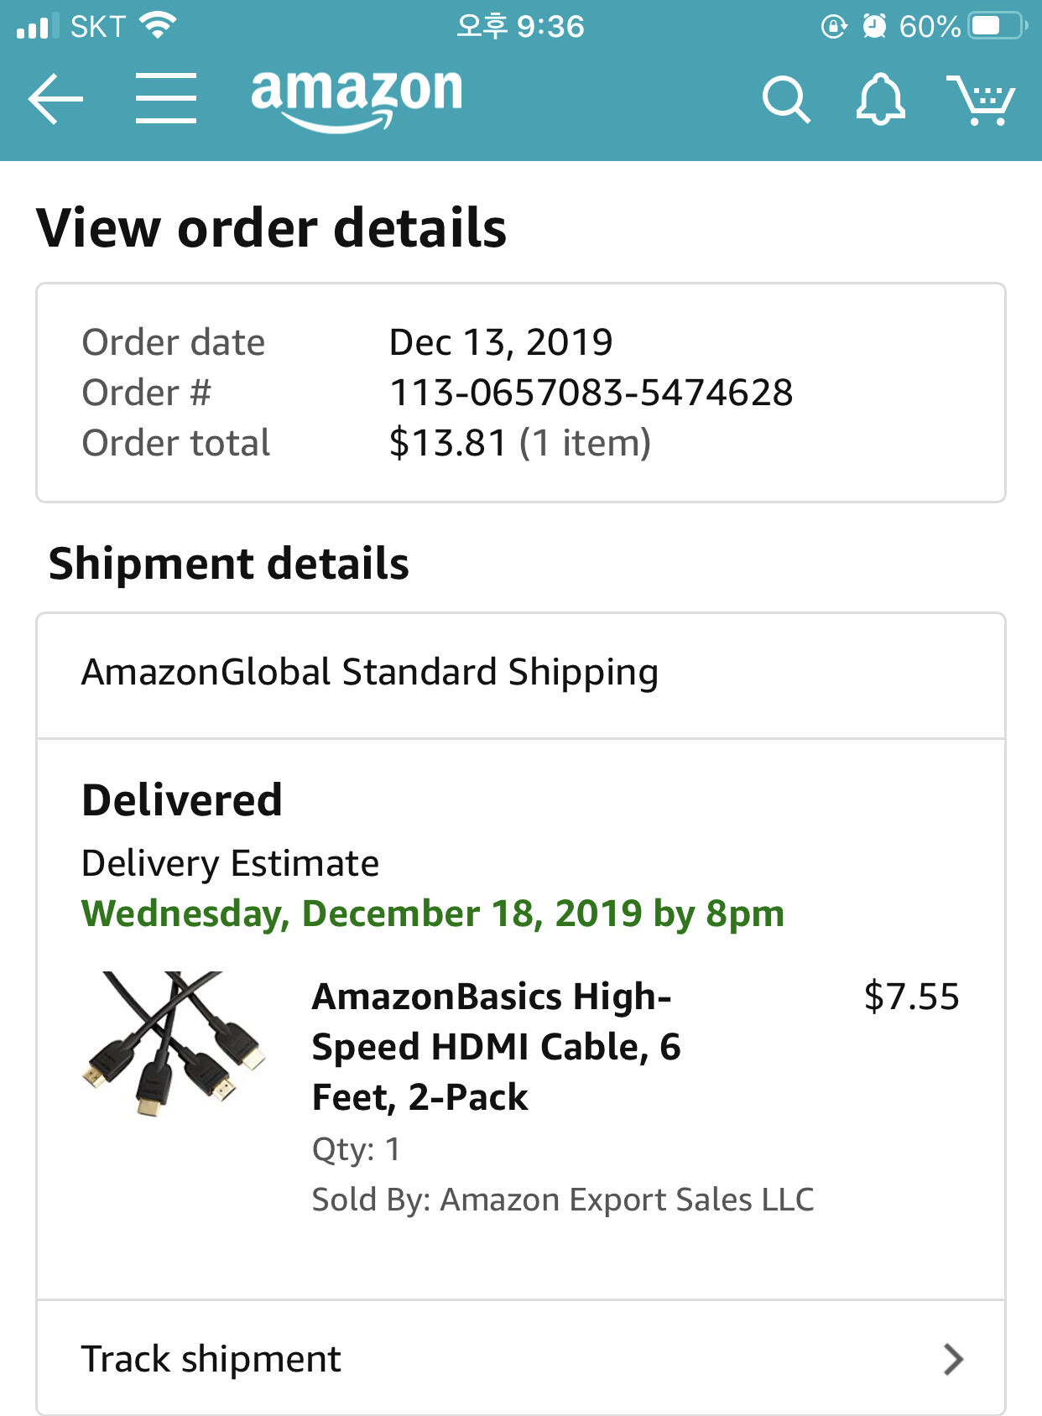Tap the Amazon logo
The width and height of the screenshot is (1042, 1416).
pos(357,97)
